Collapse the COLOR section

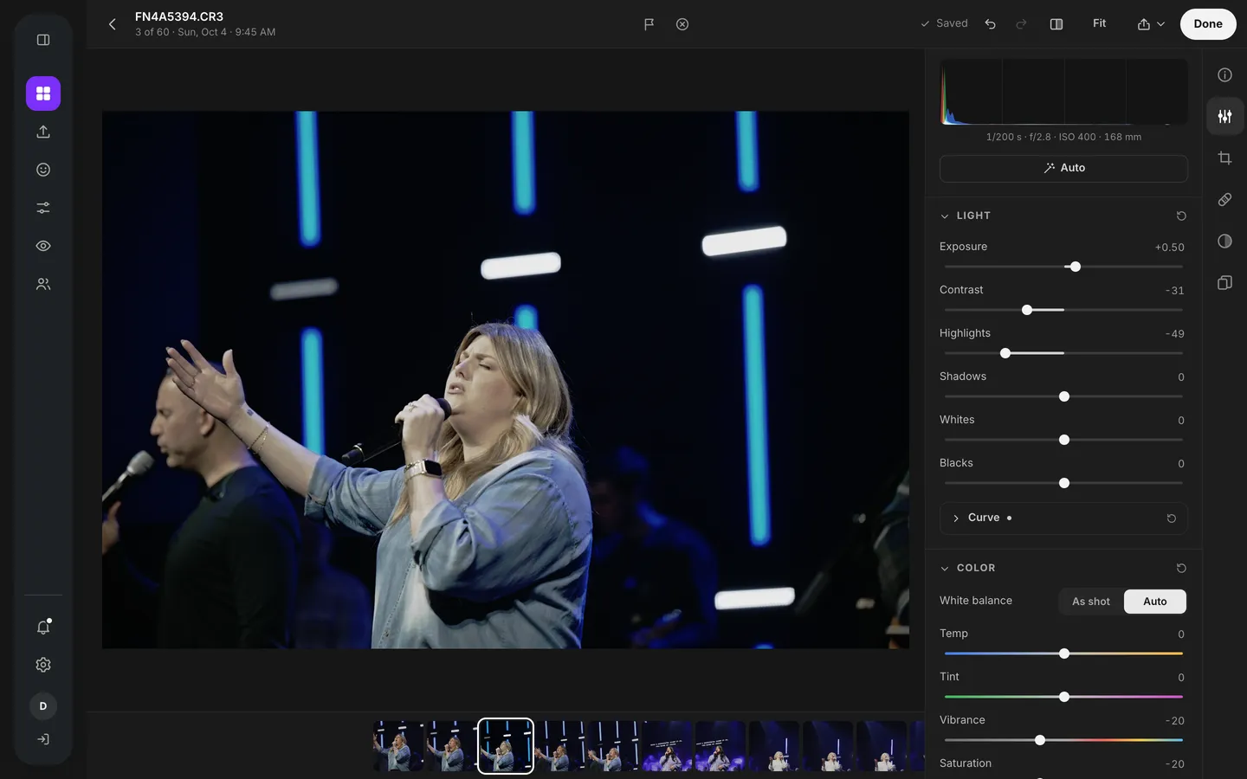(945, 569)
